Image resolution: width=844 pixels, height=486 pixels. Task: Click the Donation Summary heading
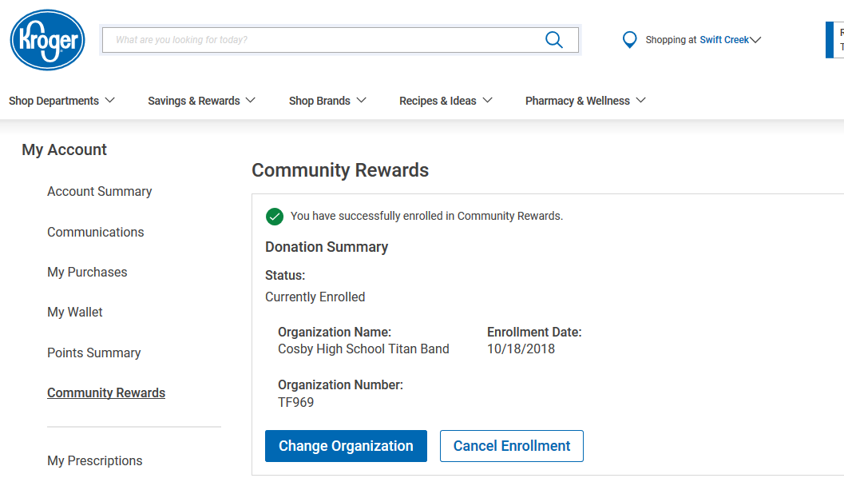tap(327, 247)
